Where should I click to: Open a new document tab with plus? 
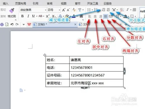(126, 24)
